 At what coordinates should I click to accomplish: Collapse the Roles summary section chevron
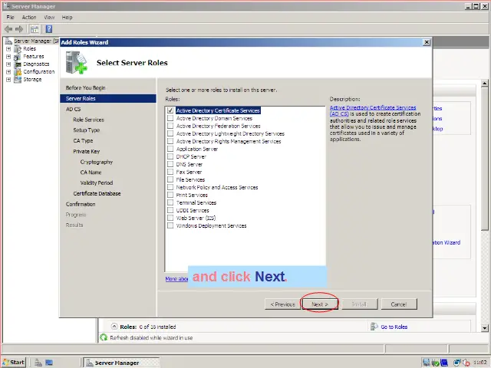(114, 327)
